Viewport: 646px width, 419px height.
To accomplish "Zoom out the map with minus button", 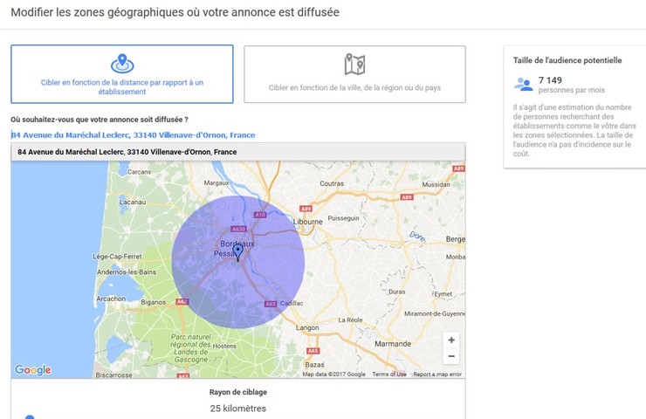I will click(451, 356).
